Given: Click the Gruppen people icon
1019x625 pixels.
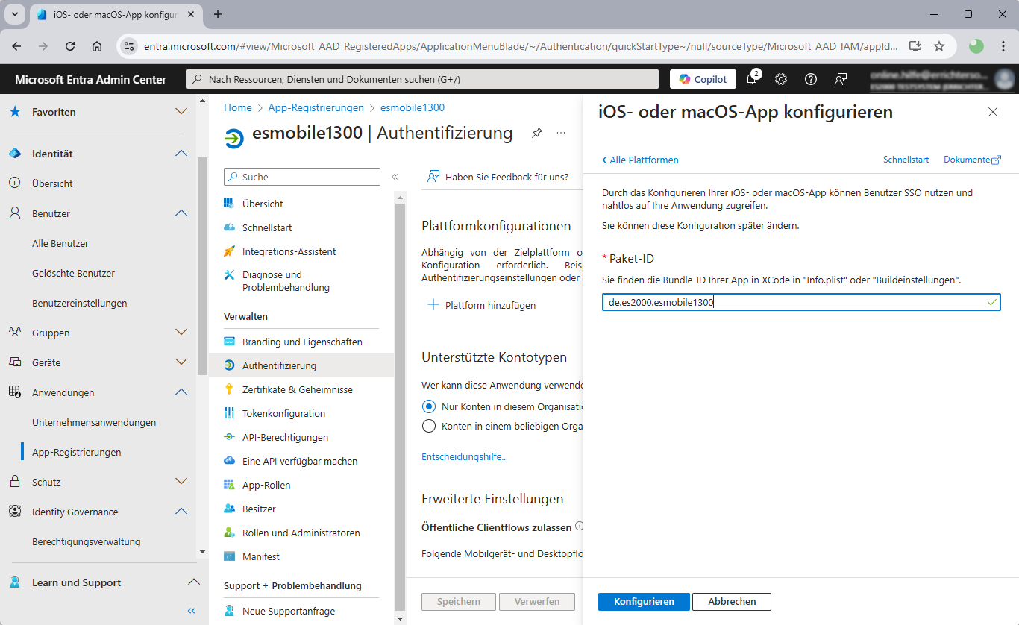Looking at the screenshot, I should (15, 333).
